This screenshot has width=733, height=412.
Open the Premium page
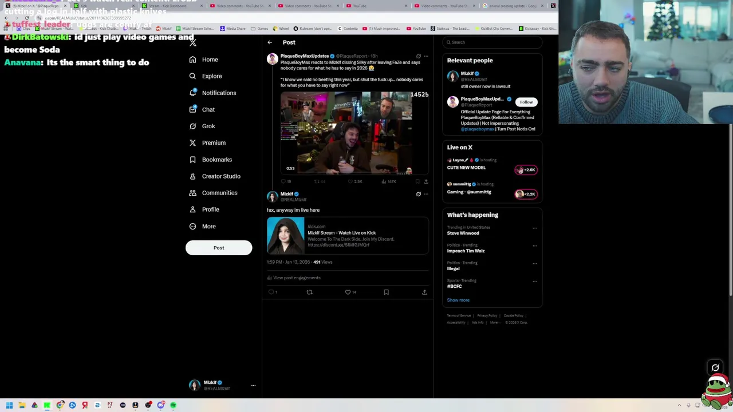click(x=207, y=142)
